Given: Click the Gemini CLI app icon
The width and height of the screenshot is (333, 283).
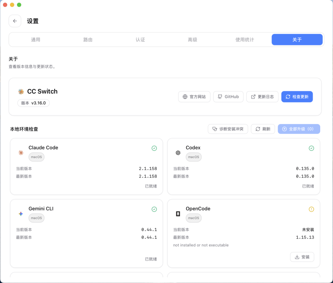Looking at the screenshot, I should (x=21, y=214).
